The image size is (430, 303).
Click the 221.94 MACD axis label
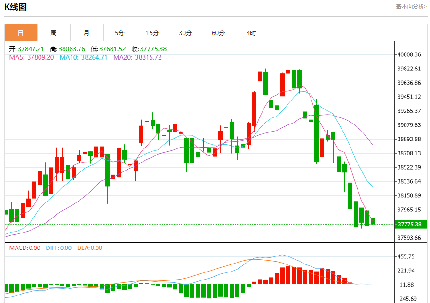click(406, 271)
